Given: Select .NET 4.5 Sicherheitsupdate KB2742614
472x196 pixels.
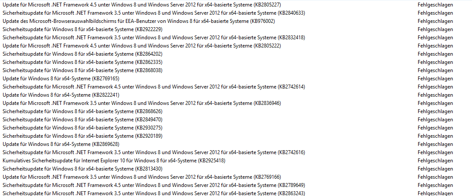Looking at the screenshot, I should tap(153, 87).
